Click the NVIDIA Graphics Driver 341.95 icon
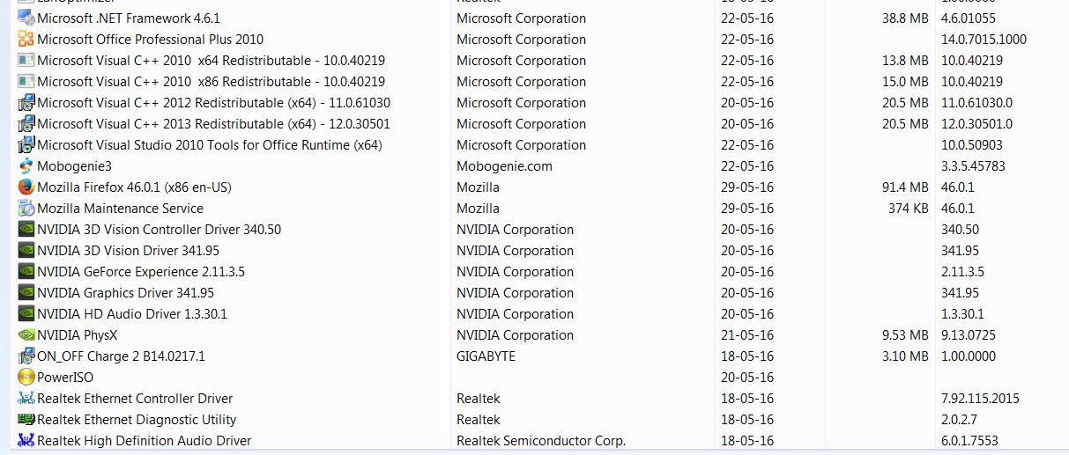Image resolution: width=1069 pixels, height=455 pixels. tap(26, 292)
